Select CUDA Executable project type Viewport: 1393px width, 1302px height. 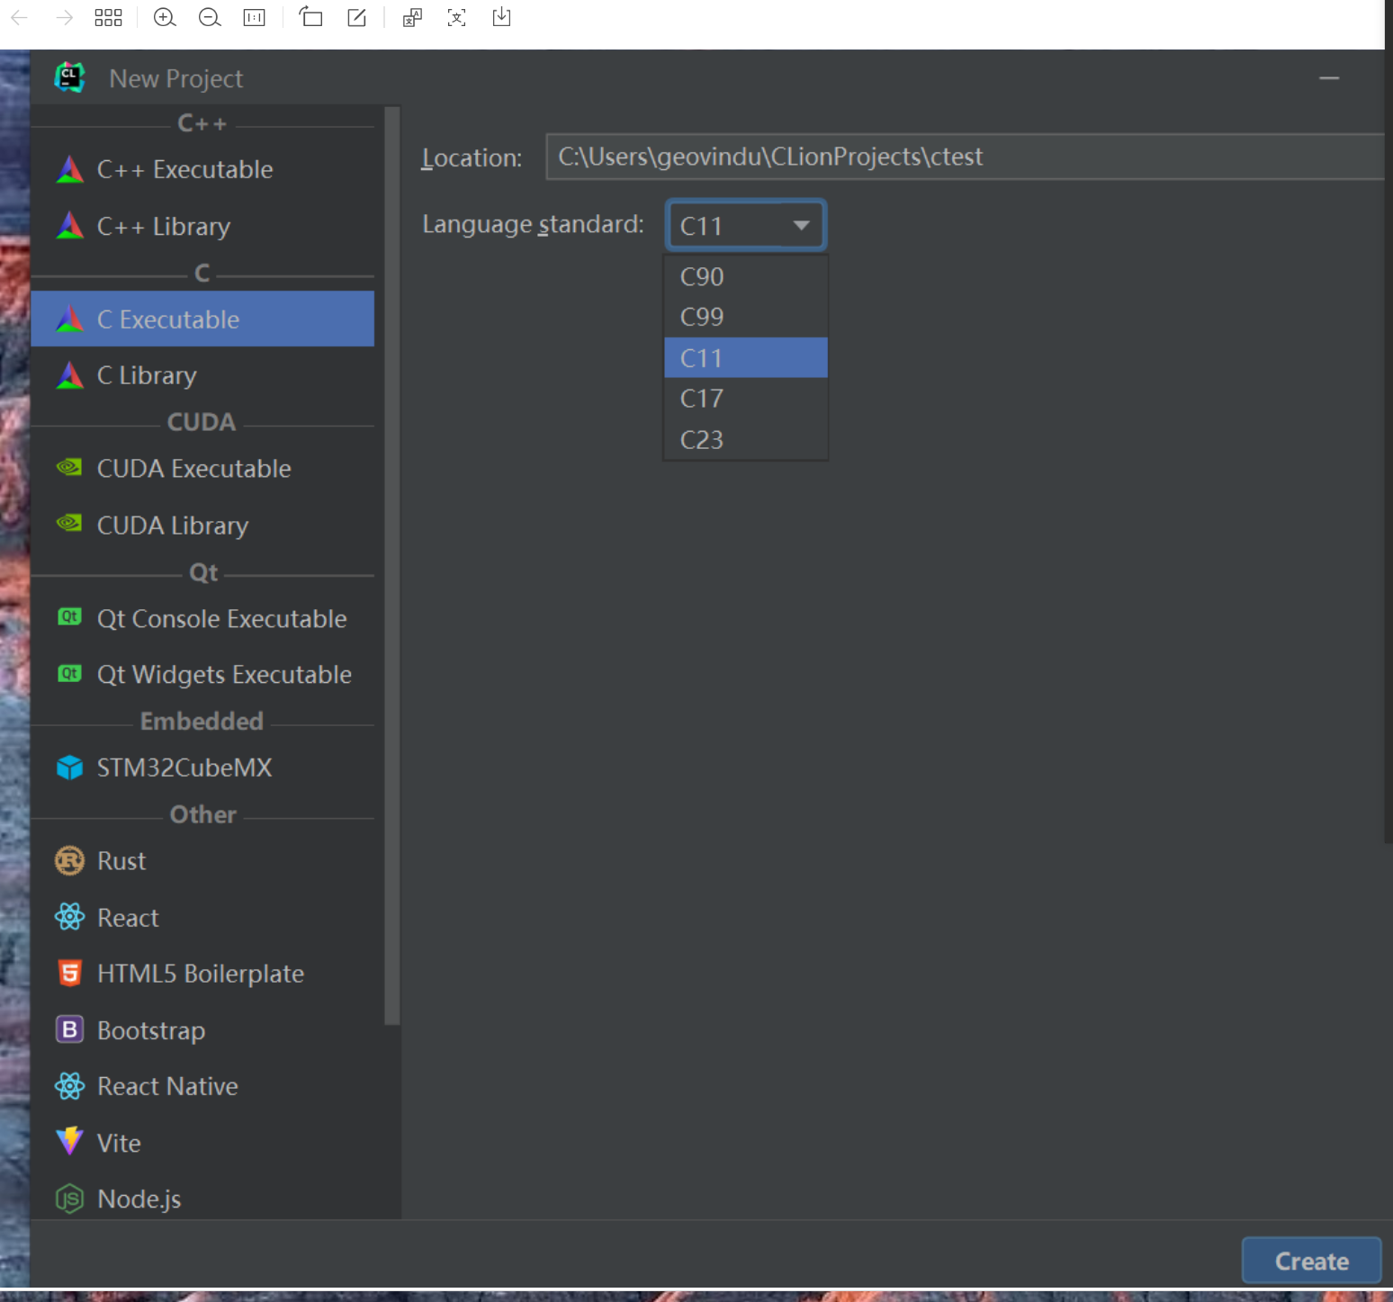[202, 468]
